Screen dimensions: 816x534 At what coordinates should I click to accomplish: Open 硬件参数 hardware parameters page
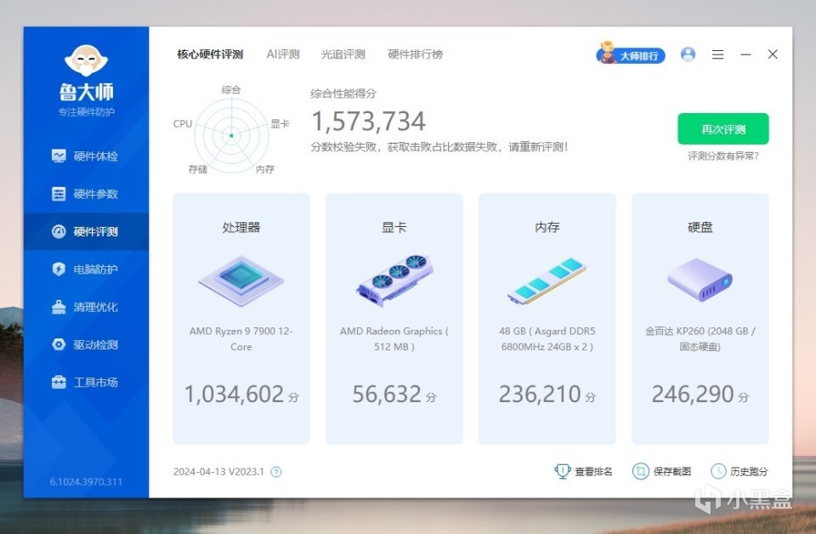click(x=86, y=194)
